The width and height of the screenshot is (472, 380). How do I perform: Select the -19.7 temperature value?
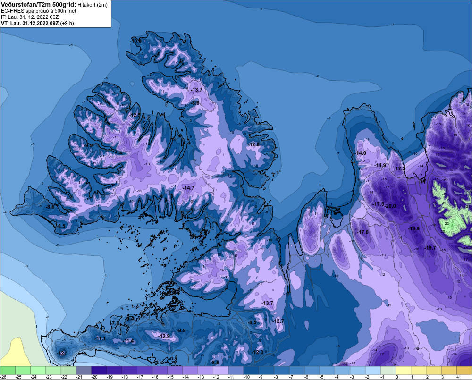(430, 248)
